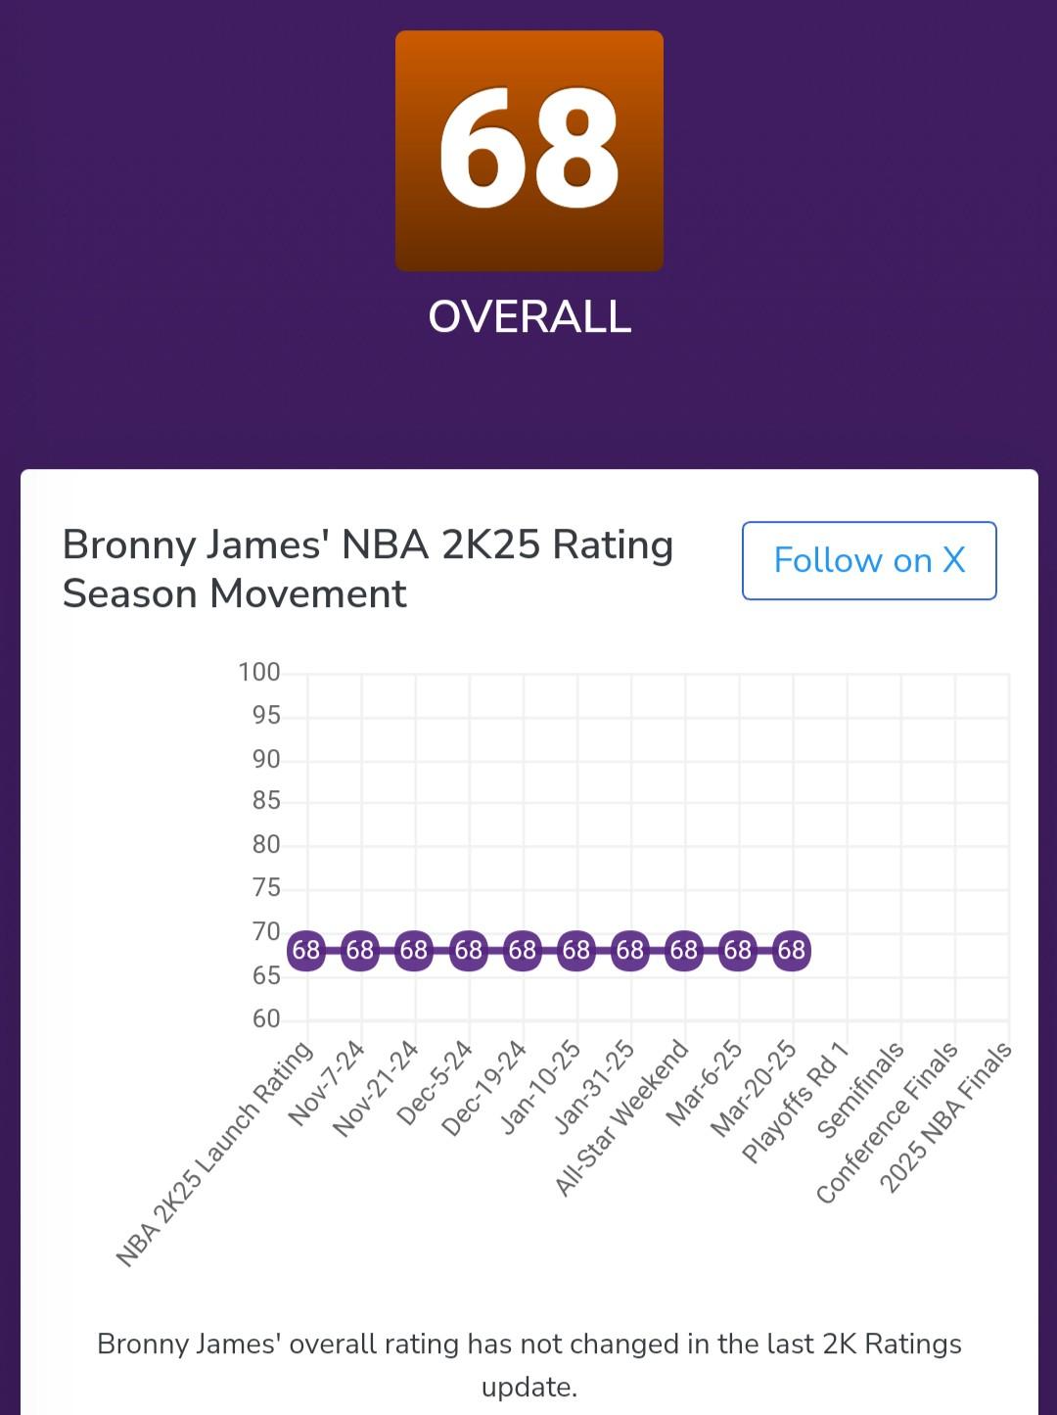Select the Nov-7-24 rating data point
The width and height of the screenshot is (1057, 1415).
coord(360,951)
